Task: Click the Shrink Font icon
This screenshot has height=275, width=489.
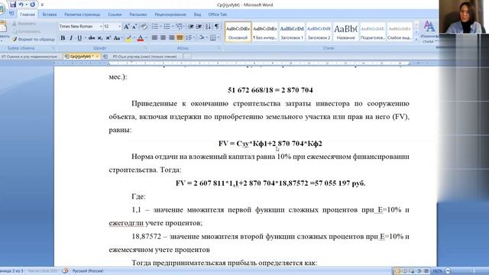Action: pos(134,27)
